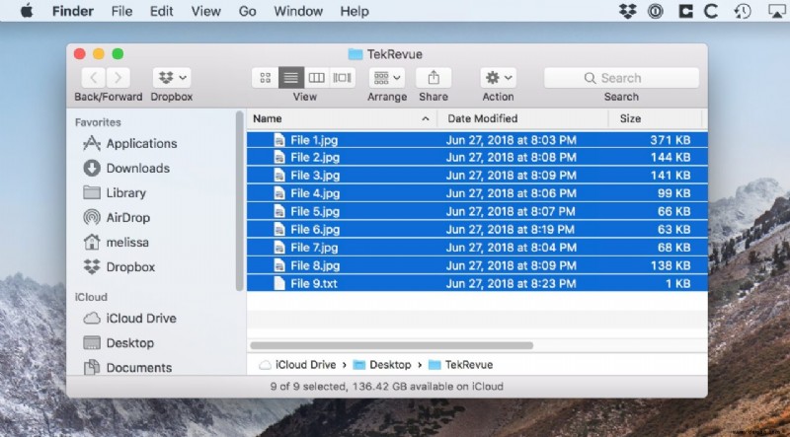Open the Arrange dropdown
790x437 pixels.
pyautogui.click(x=387, y=78)
